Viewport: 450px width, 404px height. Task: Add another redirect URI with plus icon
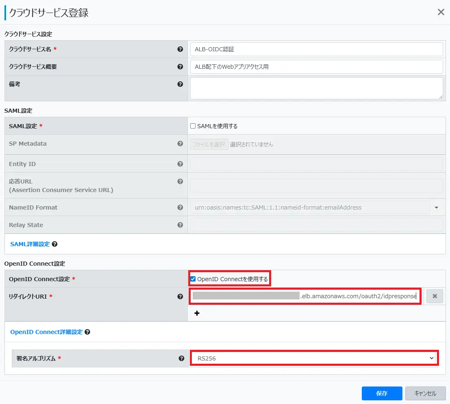[x=197, y=313]
